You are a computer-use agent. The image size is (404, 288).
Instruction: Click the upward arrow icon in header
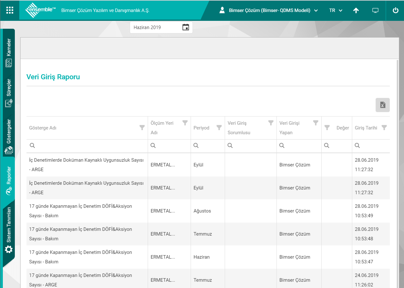tap(356, 10)
